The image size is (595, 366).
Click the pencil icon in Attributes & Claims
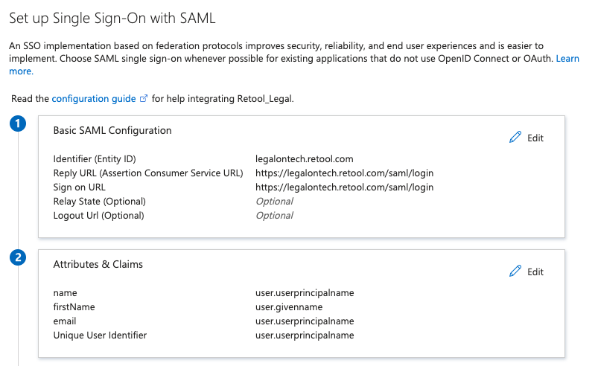515,271
